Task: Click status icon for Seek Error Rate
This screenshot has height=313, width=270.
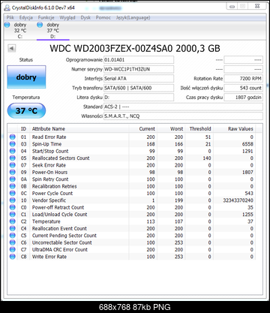Action: (x=12, y=165)
